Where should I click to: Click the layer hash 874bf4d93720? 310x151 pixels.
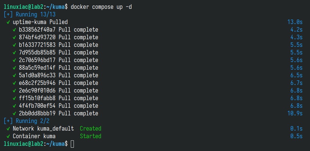[37, 37]
